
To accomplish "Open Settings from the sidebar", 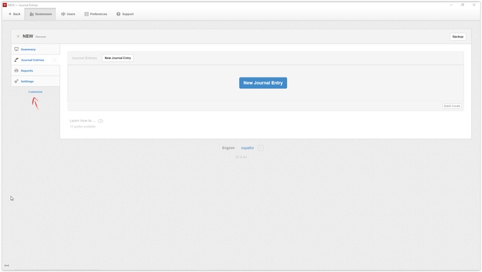I will click(x=35, y=82).
